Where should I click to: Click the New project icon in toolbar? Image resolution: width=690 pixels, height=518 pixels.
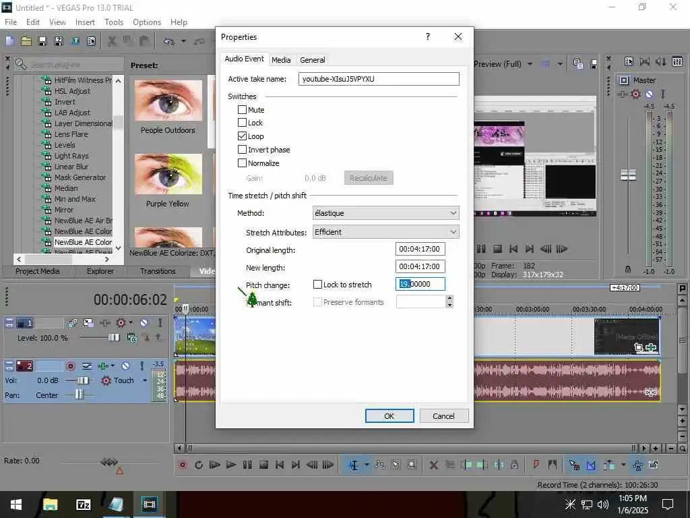tap(9, 41)
